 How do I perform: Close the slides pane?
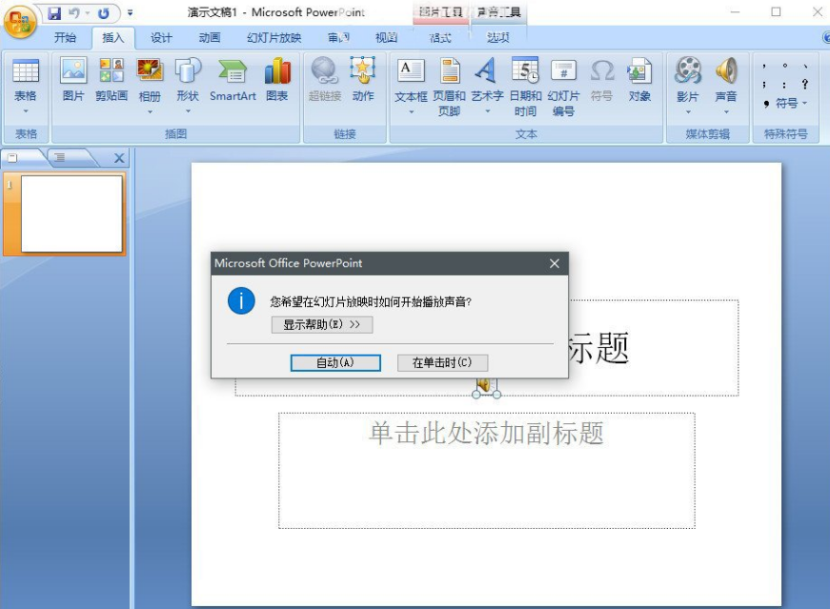point(119,158)
